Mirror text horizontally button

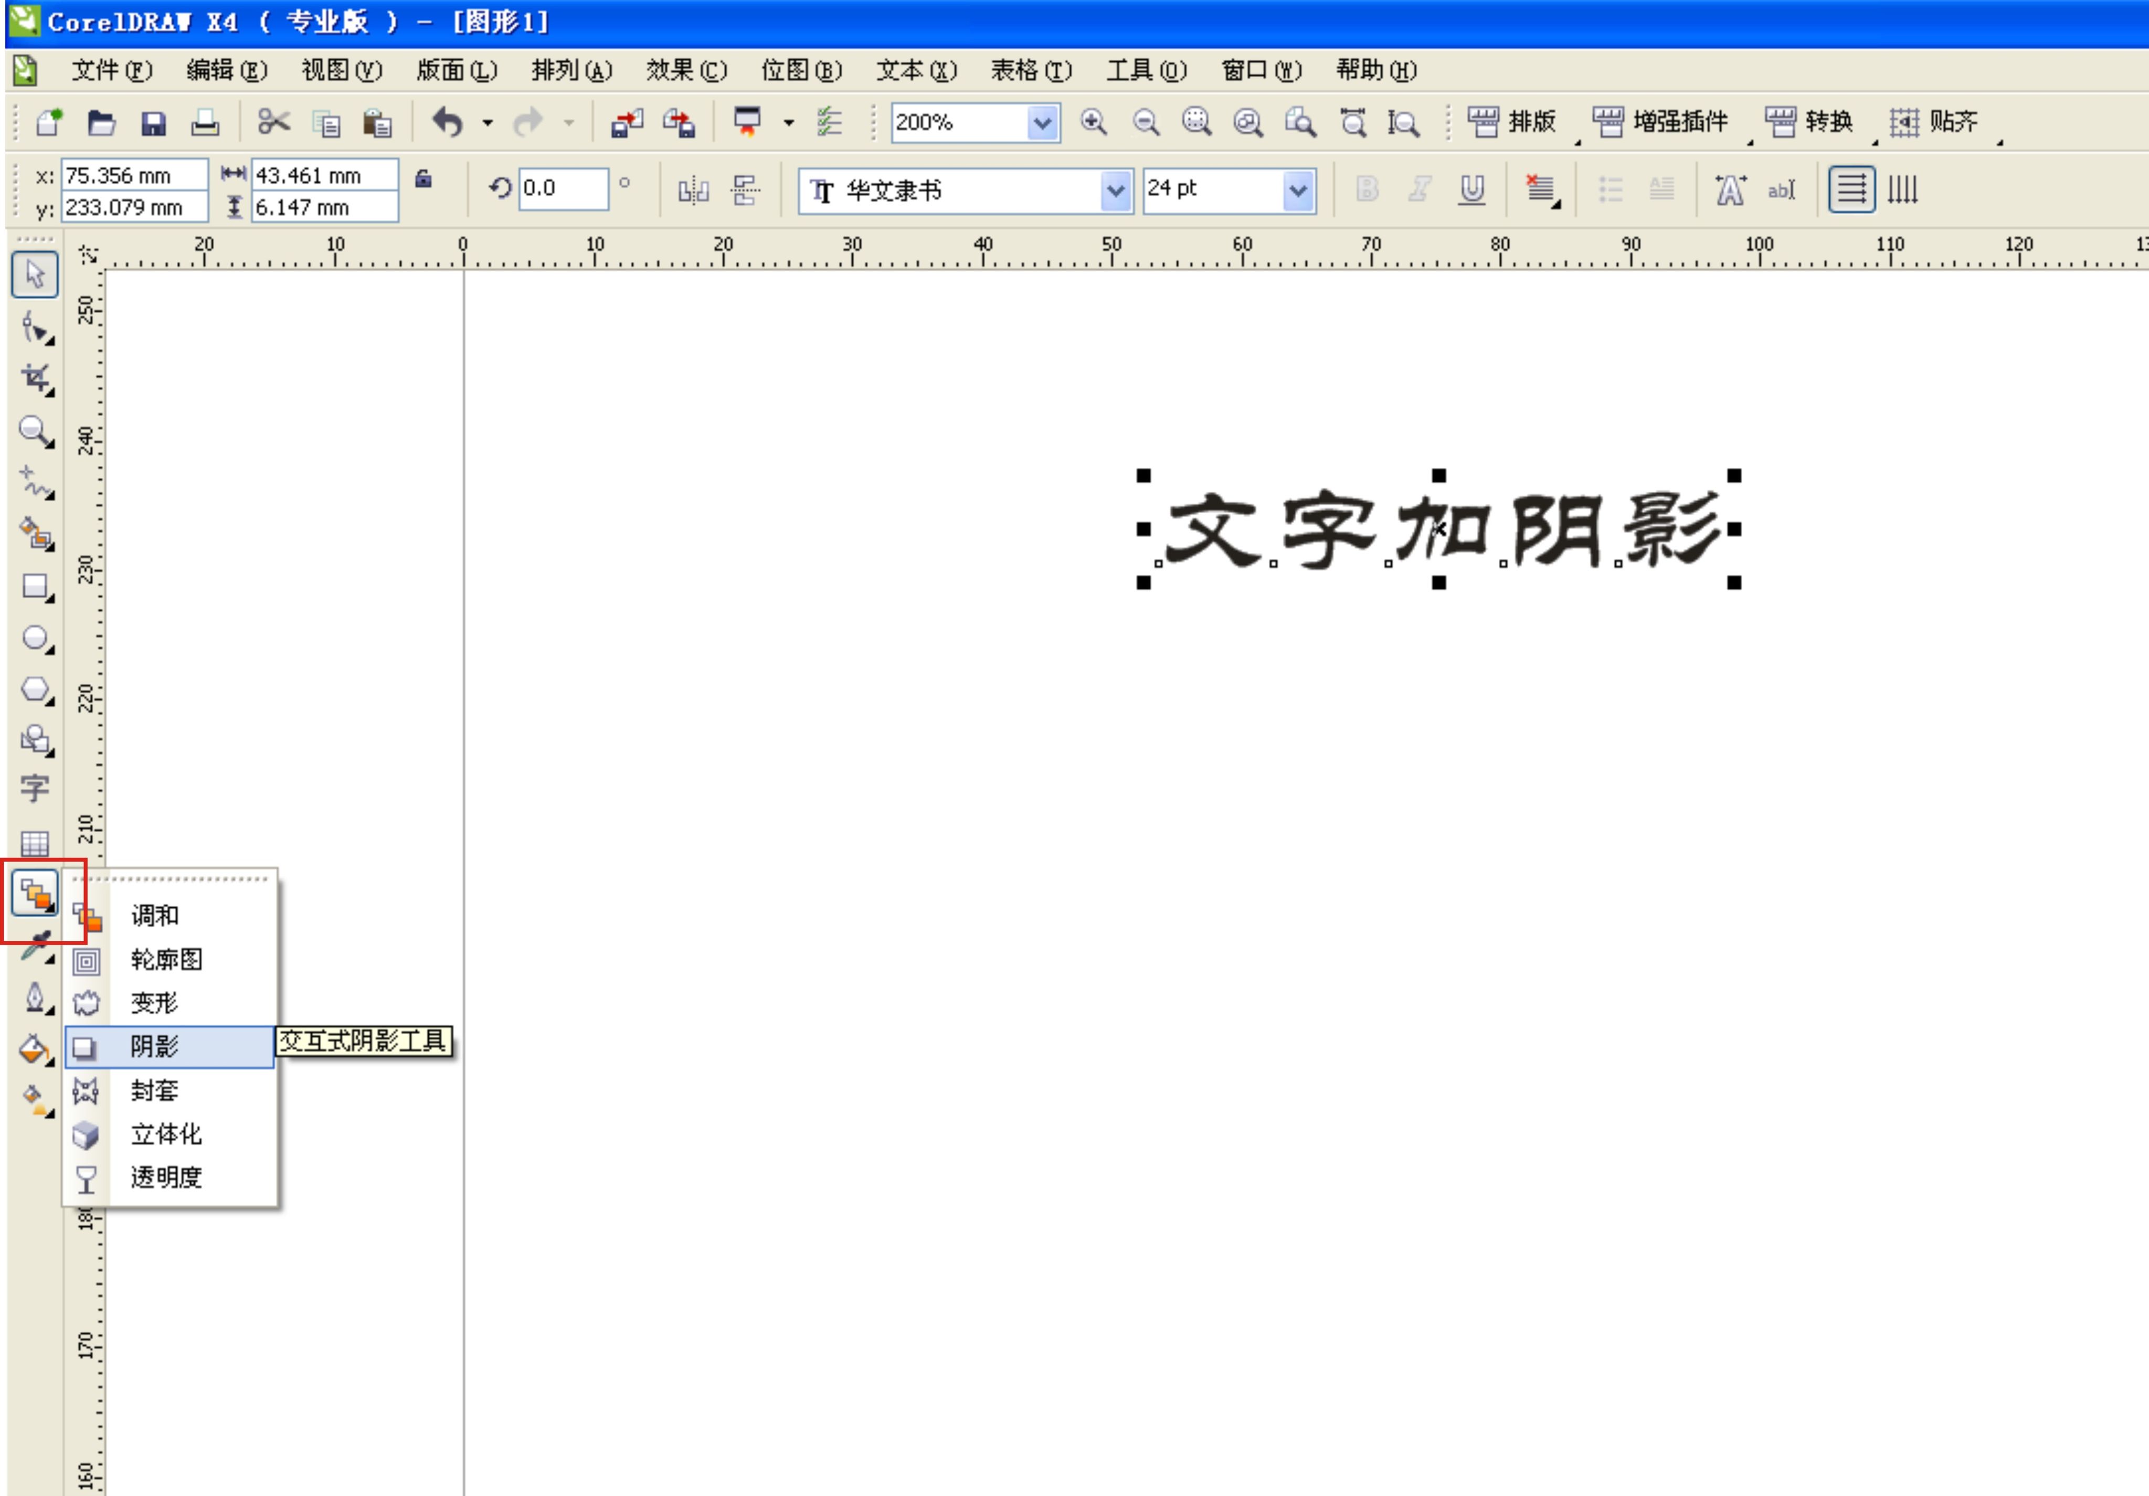pos(693,190)
